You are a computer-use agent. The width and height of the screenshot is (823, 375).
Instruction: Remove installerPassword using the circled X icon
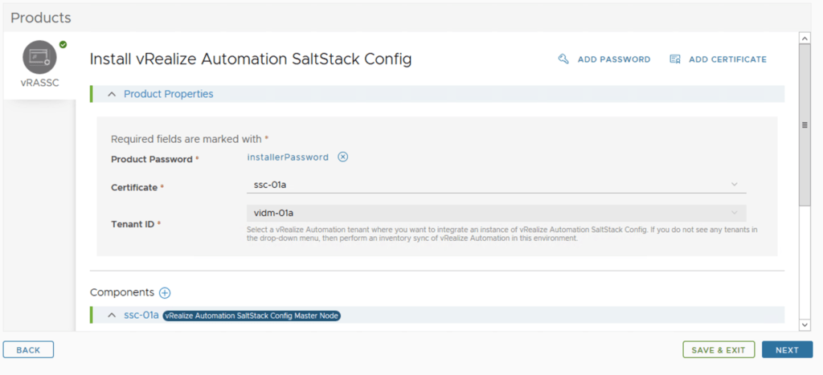pyautogui.click(x=342, y=157)
